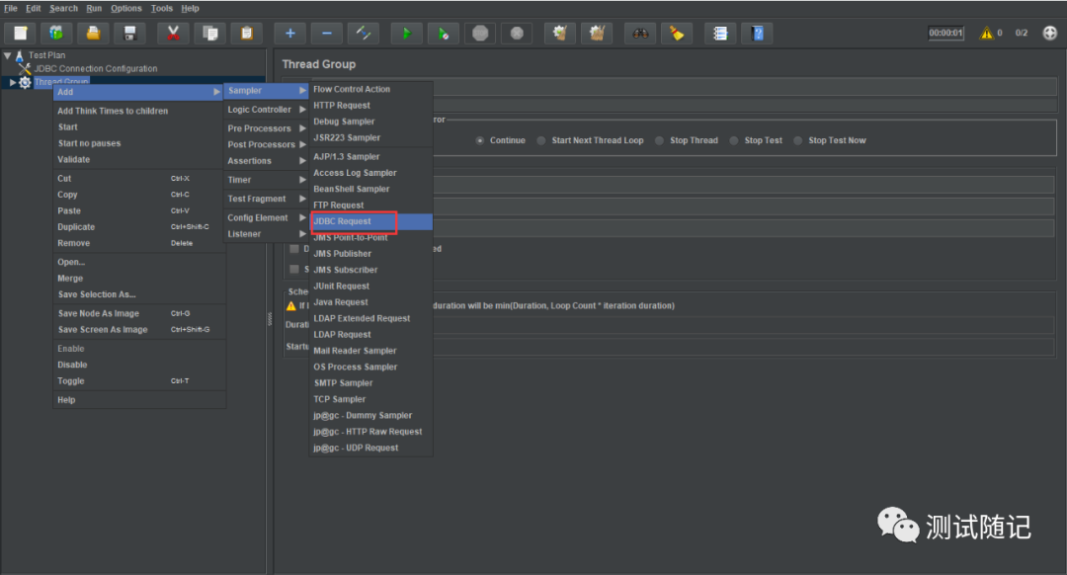Click the remote hosts globe icon
This screenshot has width=1067, height=575.
click(1050, 33)
